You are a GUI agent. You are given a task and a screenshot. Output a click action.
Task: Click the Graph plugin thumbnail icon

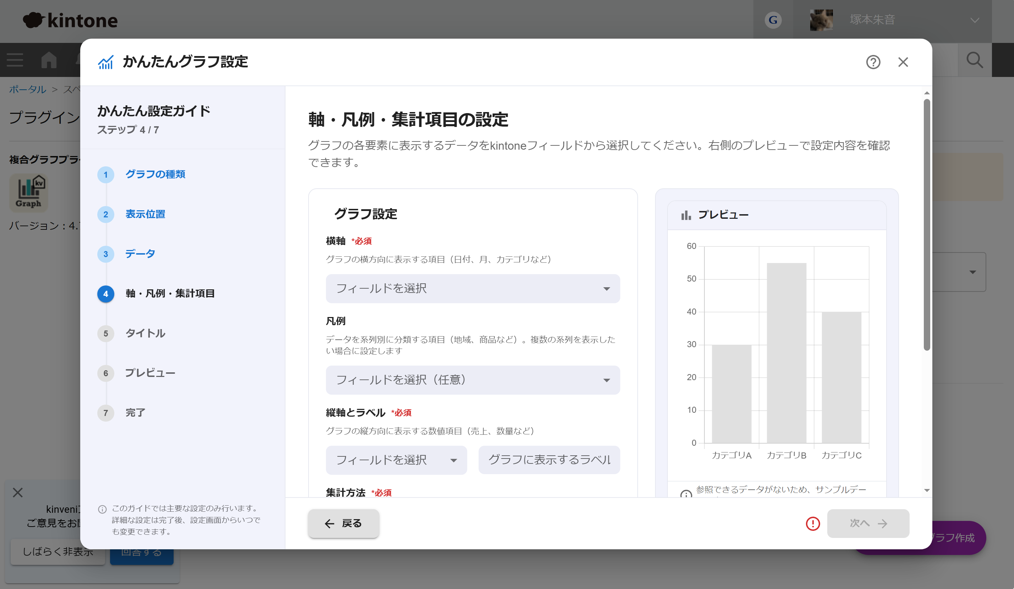pyautogui.click(x=28, y=193)
